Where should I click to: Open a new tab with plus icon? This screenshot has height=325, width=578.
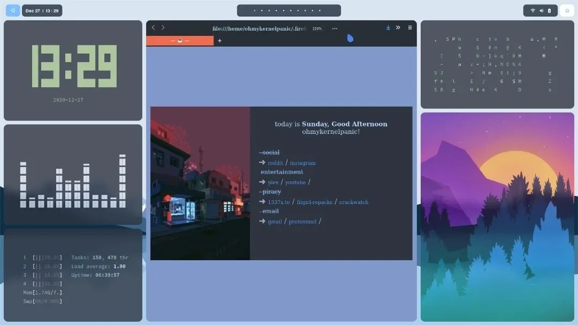coord(220,41)
